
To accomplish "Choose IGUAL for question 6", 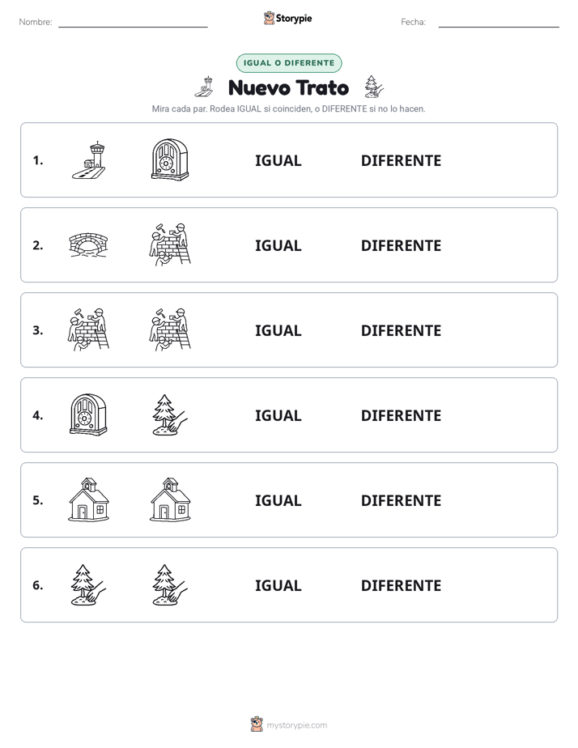I will [x=278, y=585].
